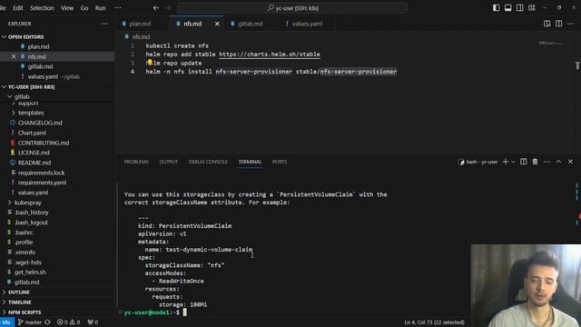This screenshot has width=581, height=327.
Task: Open LICENSE.md in the explorer
Action: pos(34,153)
